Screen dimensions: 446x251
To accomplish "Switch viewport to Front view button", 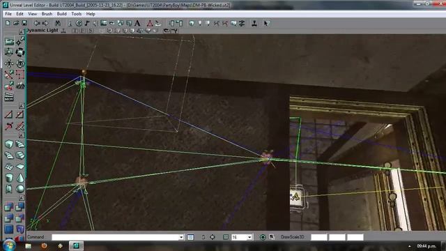I will click(x=83, y=31).
